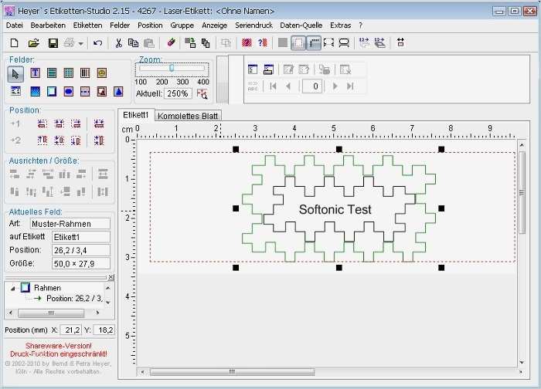Click the Größe input field showing 50,0 × 27,9

pos(81,263)
